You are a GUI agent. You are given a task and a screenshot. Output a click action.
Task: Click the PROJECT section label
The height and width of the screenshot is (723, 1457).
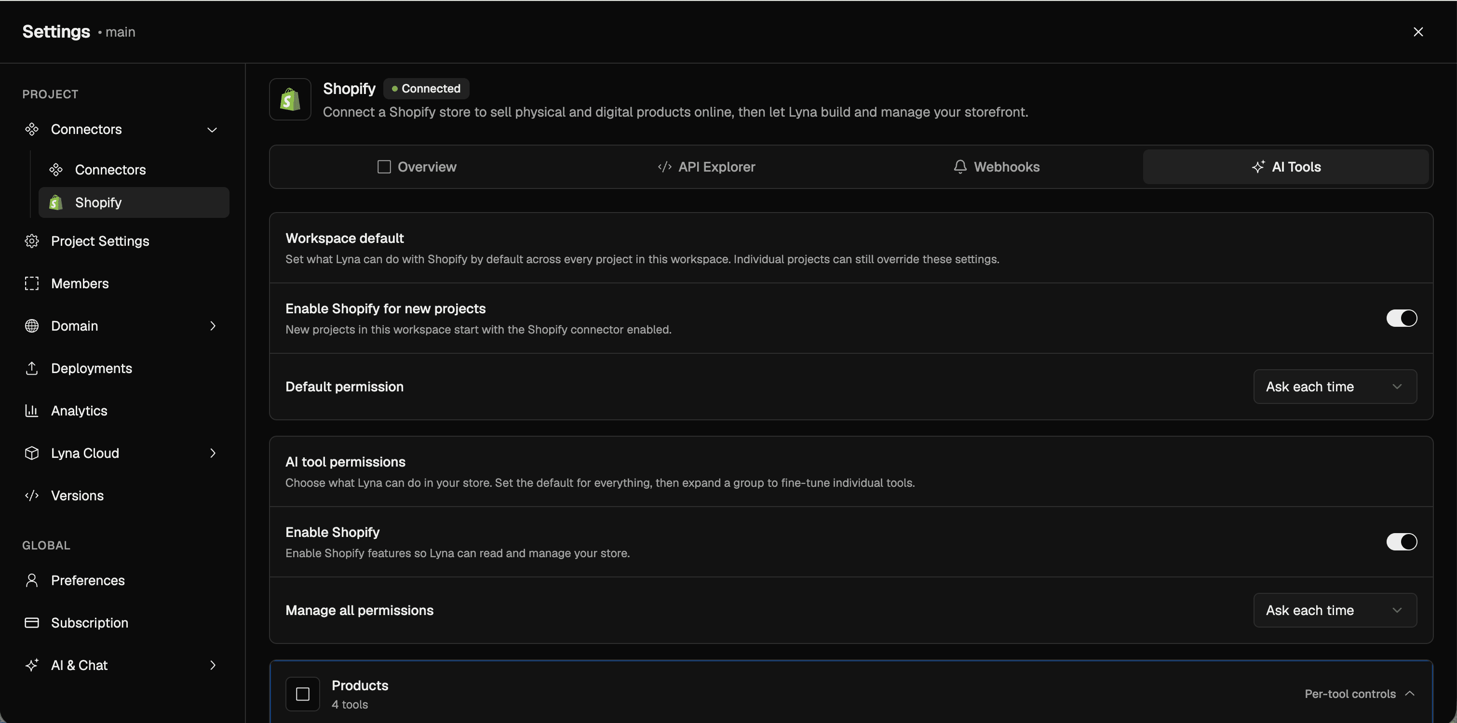coord(50,94)
